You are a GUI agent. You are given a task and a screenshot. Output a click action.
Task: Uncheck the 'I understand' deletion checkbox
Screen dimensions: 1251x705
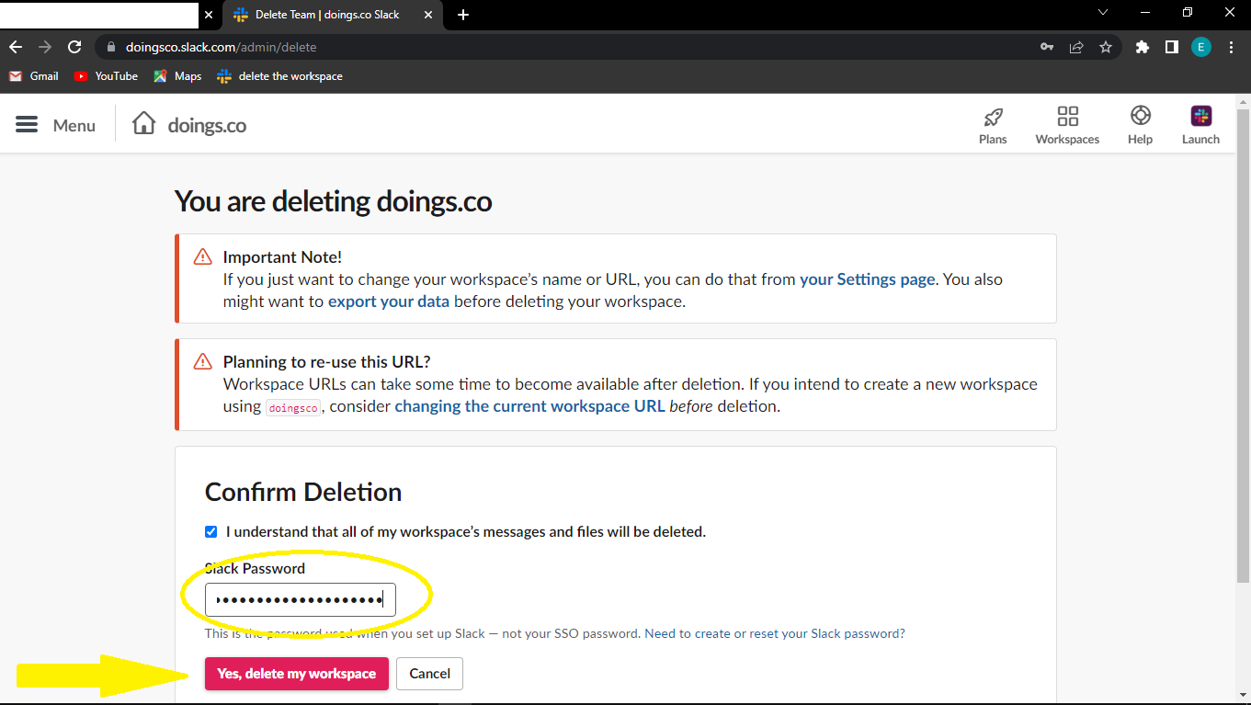[x=211, y=531]
